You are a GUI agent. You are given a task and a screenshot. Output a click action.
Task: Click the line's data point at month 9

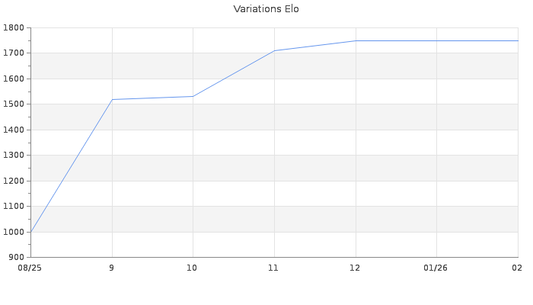pos(112,99)
